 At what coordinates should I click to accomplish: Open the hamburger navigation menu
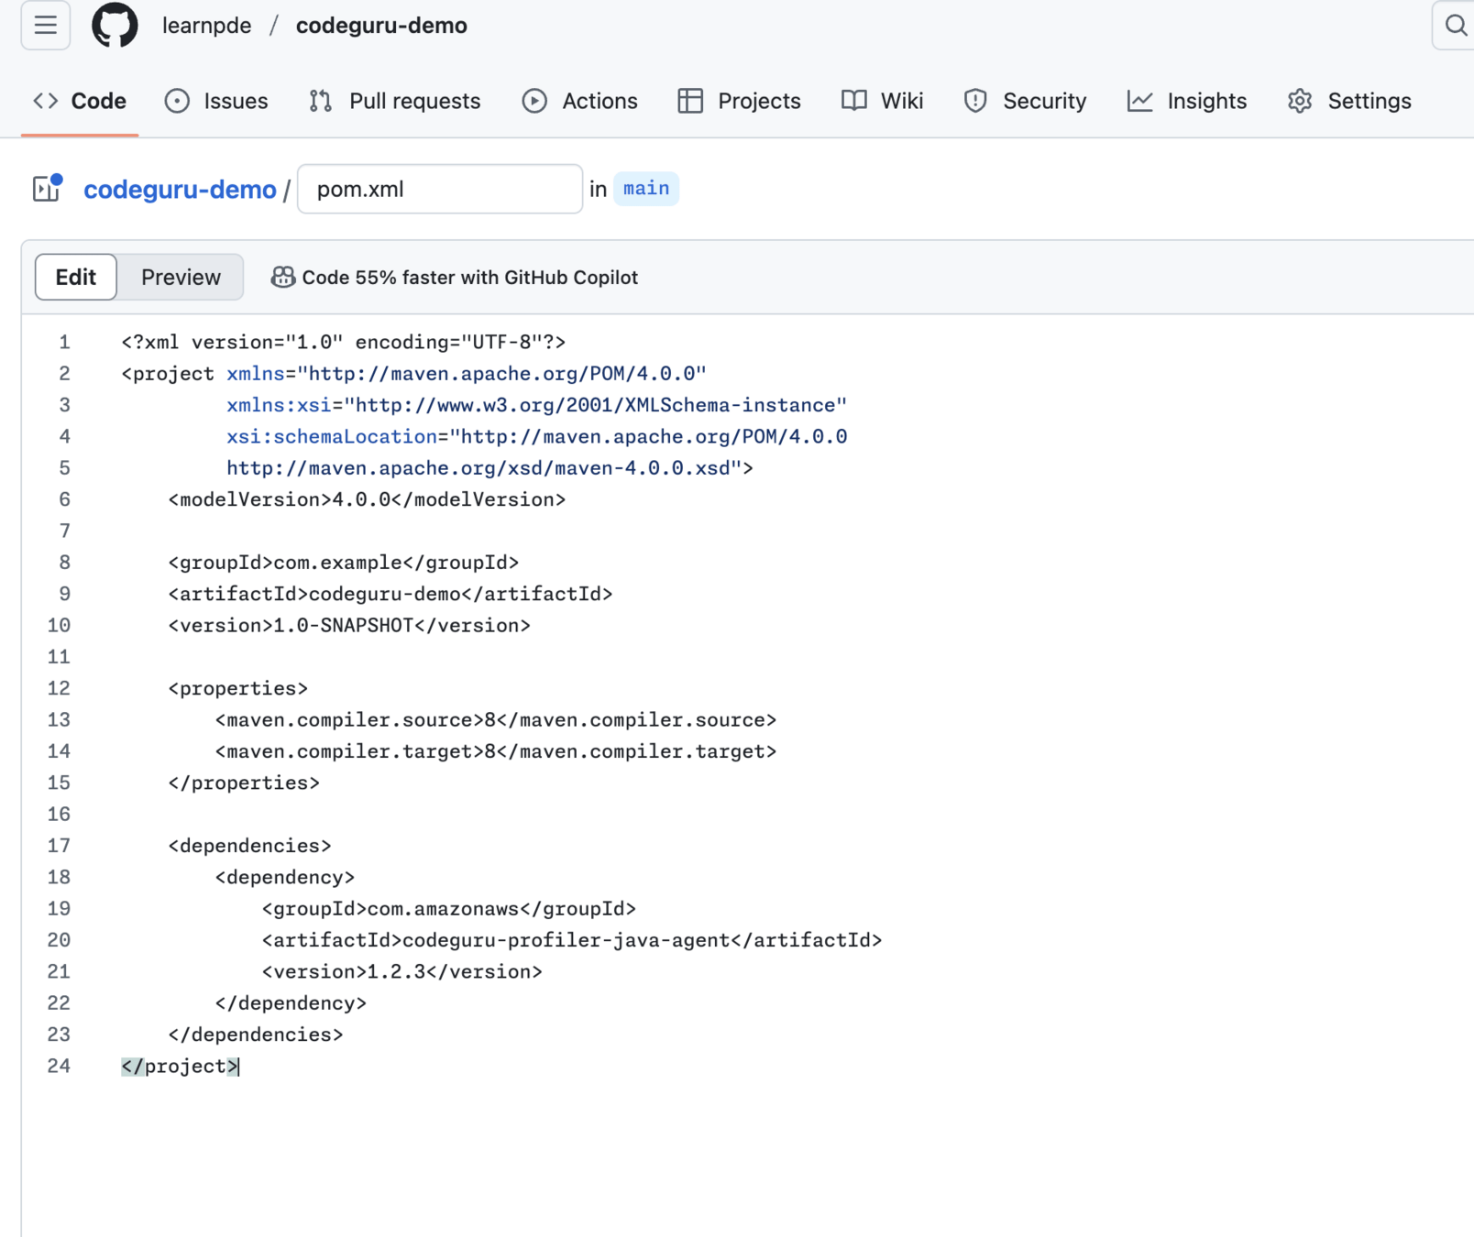click(46, 26)
